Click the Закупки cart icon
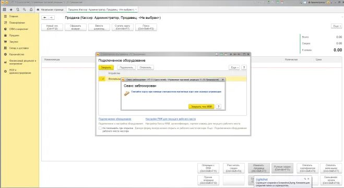Image resolution: width=344 pixels, height=188 pixels. [6, 42]
